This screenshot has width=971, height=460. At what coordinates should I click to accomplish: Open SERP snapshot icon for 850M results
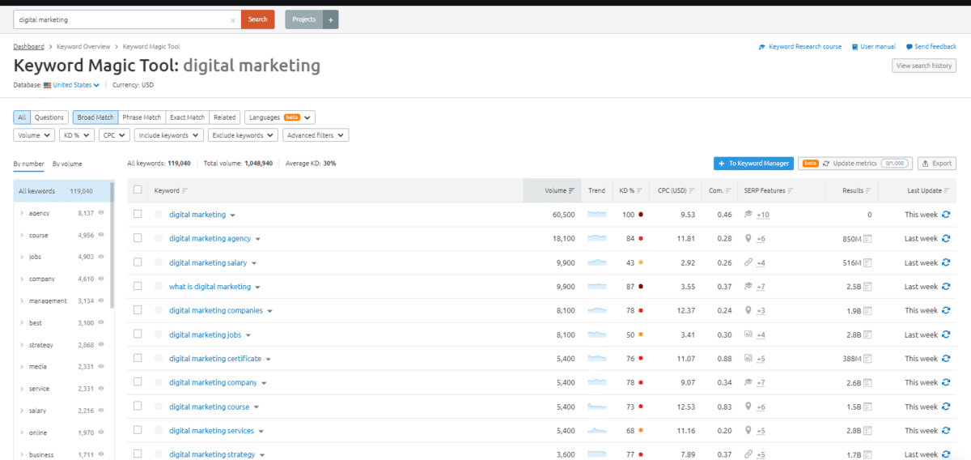tap(867, 239)
